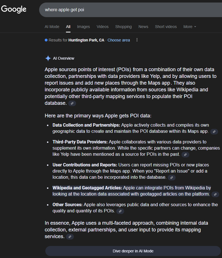The height and width of the screenshot is (258, 222).
Task: Open the News tab
Action: pyautogui.click(x=143, y=27)
